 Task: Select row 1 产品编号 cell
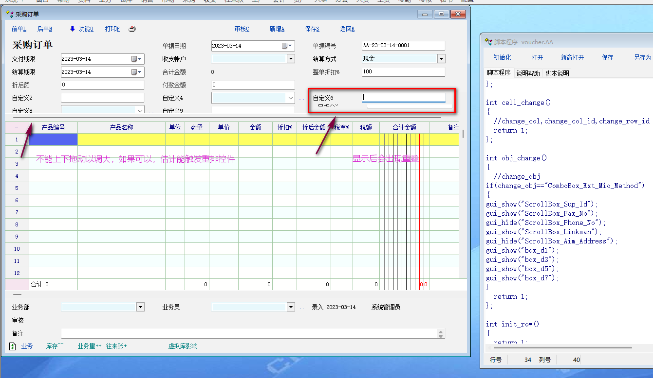click(54, 140)
